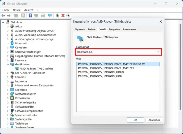The image size is (183, 134).
Task: Click the Tastaturen keyboard icon
Action: click(x=12, y=123)
